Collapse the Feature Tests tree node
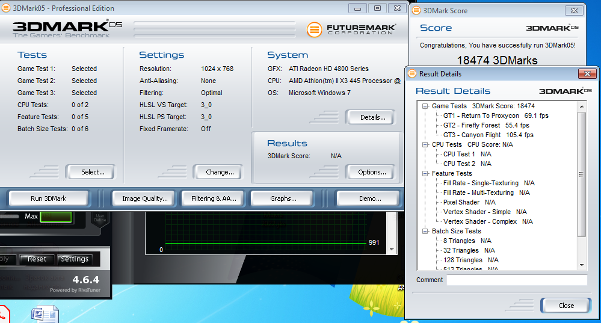The height and width of the screenshot is (323, 601). click(x=425, y=174)
